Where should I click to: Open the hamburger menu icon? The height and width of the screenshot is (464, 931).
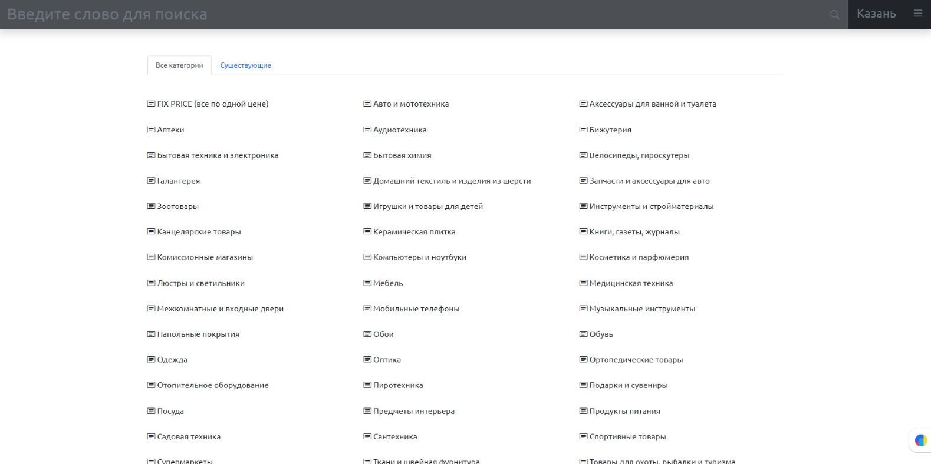pos(917,14)
